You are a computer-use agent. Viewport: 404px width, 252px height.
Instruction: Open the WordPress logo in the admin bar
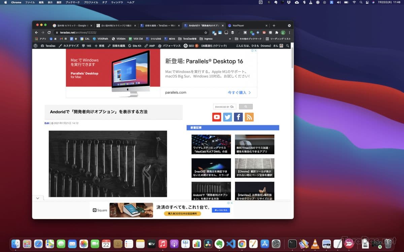click(36, 46)
